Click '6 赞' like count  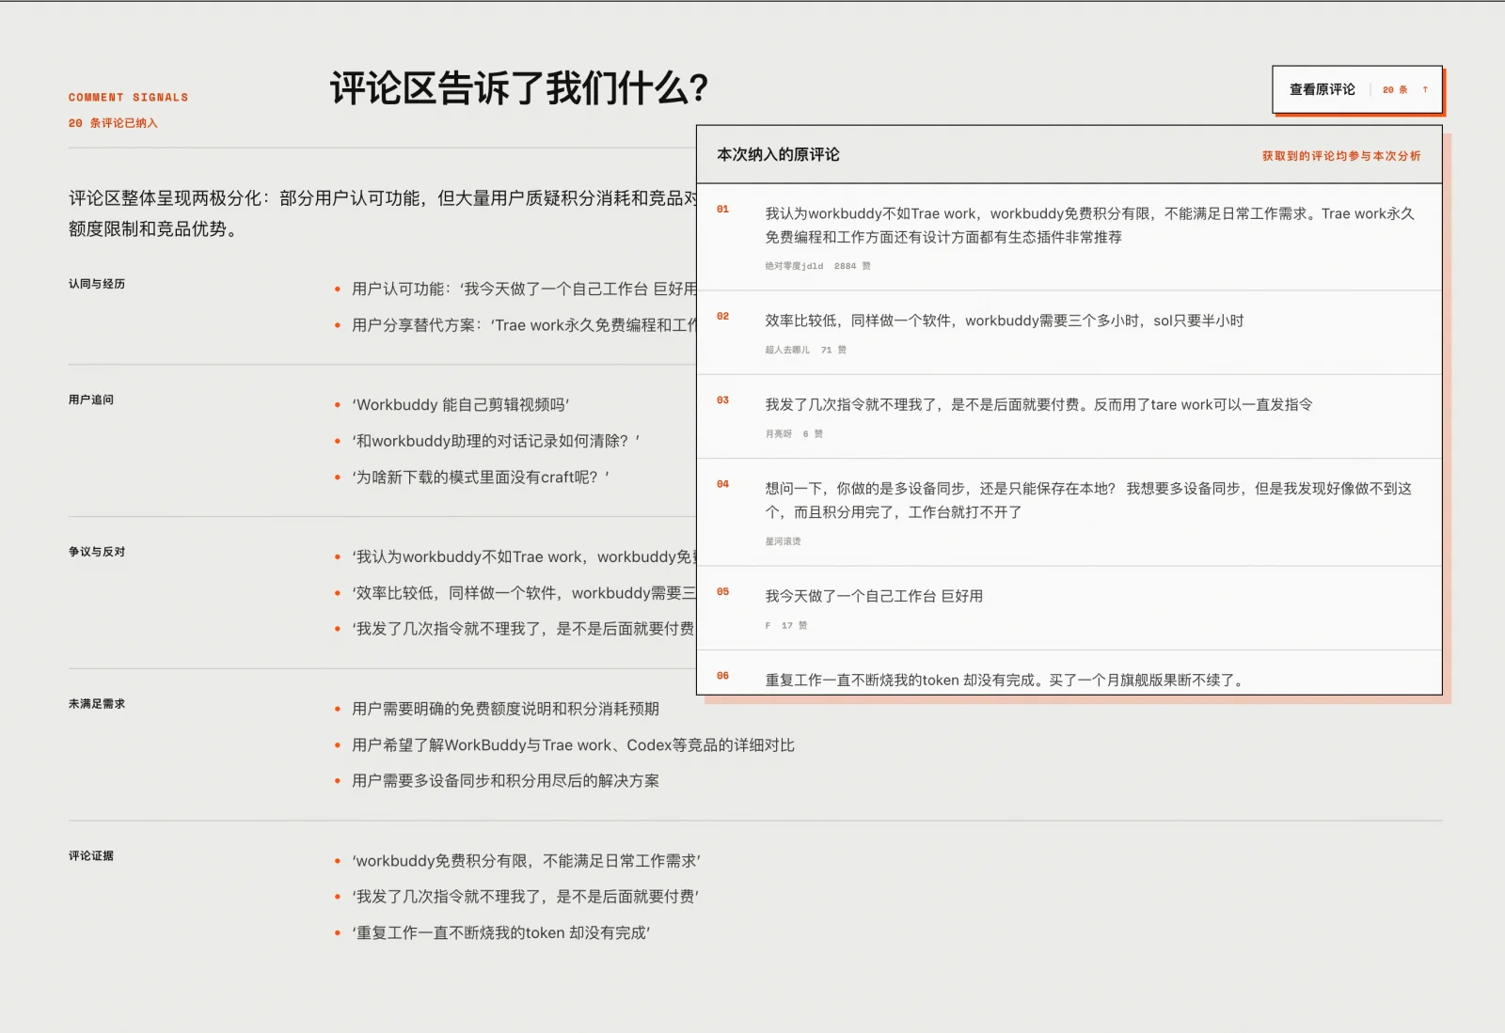[813, 434]
